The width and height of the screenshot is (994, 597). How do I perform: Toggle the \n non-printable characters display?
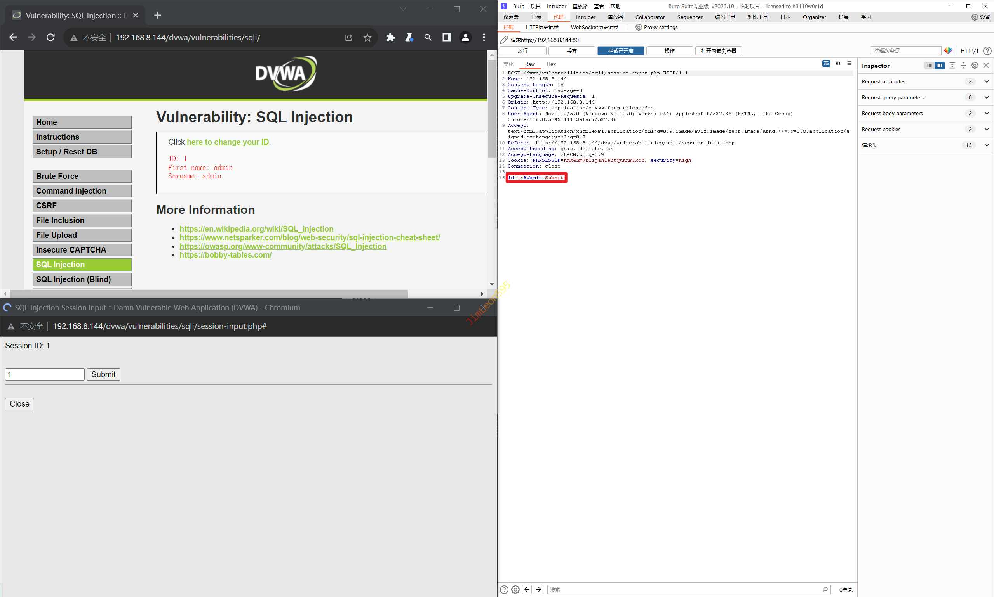coord(838,64)
